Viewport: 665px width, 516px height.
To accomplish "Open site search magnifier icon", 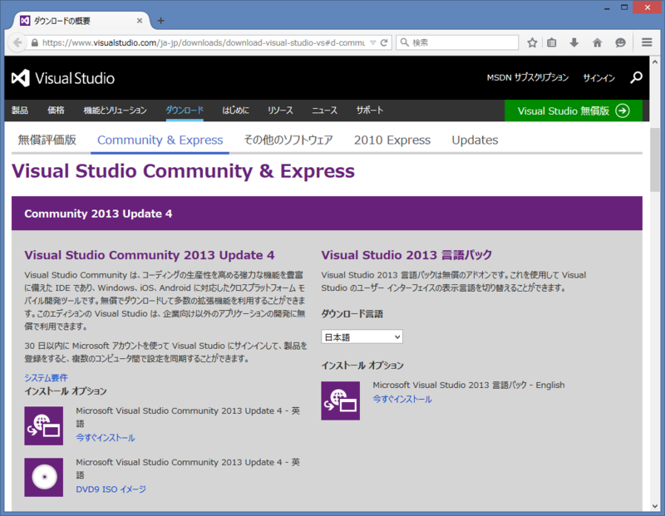I will coord(636,77).
